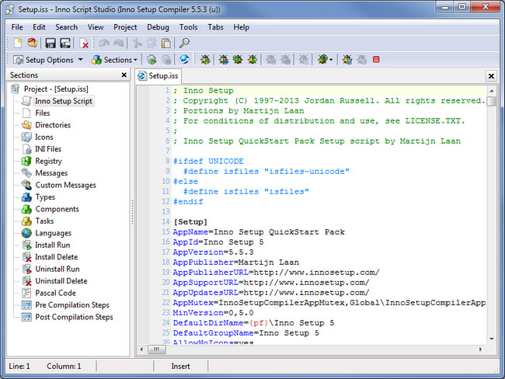Select the Components section
505x379 pixels.
tap(57, 209)
